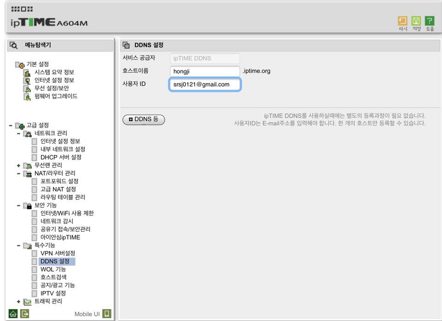Collapse the 네트워크 관리 node
The image size is (442, 321).
click(x=18, y=134)
